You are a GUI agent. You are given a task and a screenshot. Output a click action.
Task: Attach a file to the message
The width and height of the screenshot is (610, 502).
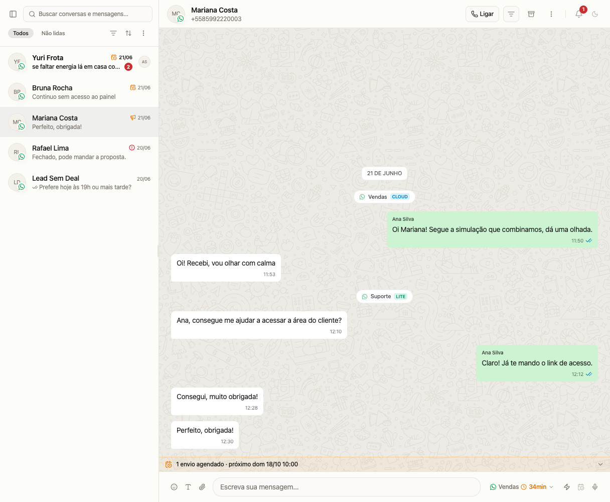pyautogui.click(x=202, y=487)
